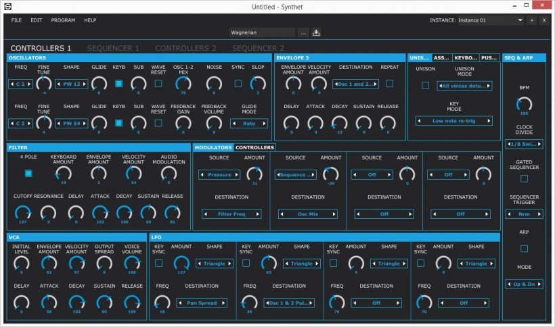Add a new instance with plus button
Screen dimensions: 555x327
[x=531, y=20]
